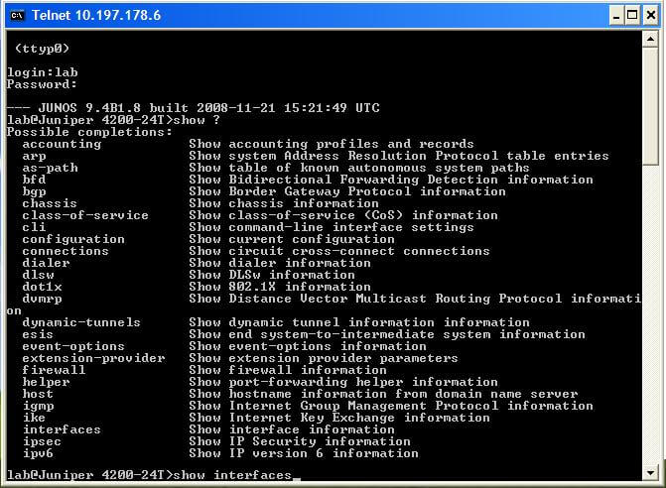The height and width of the screenshot is (488, 666).
Task: Click the scrollbar down arrow
Action: 650,473
